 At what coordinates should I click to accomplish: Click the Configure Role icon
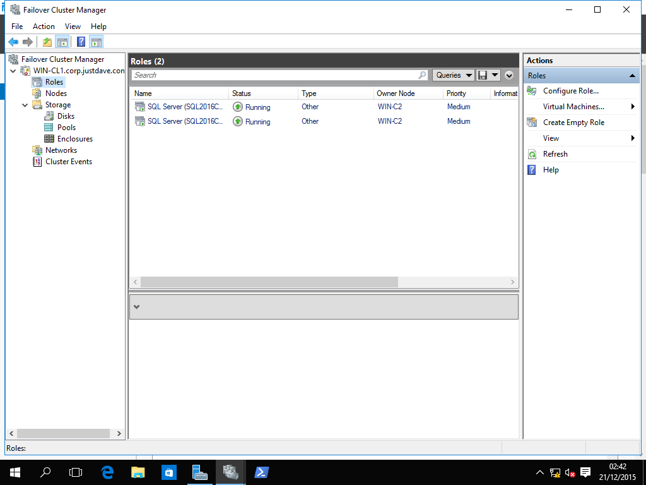pyautogui.click(x=532, y=91)
